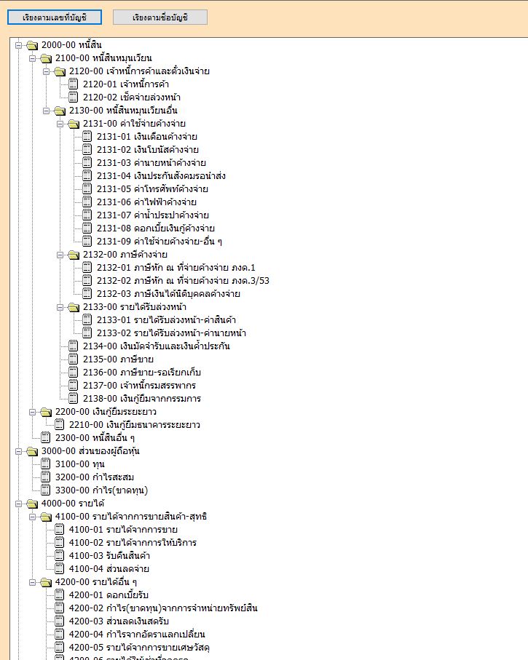Collapse the 2133-00 รายได้รับล่วงหน้า node
The image size is (528, 660).
[x=60, y=307]
